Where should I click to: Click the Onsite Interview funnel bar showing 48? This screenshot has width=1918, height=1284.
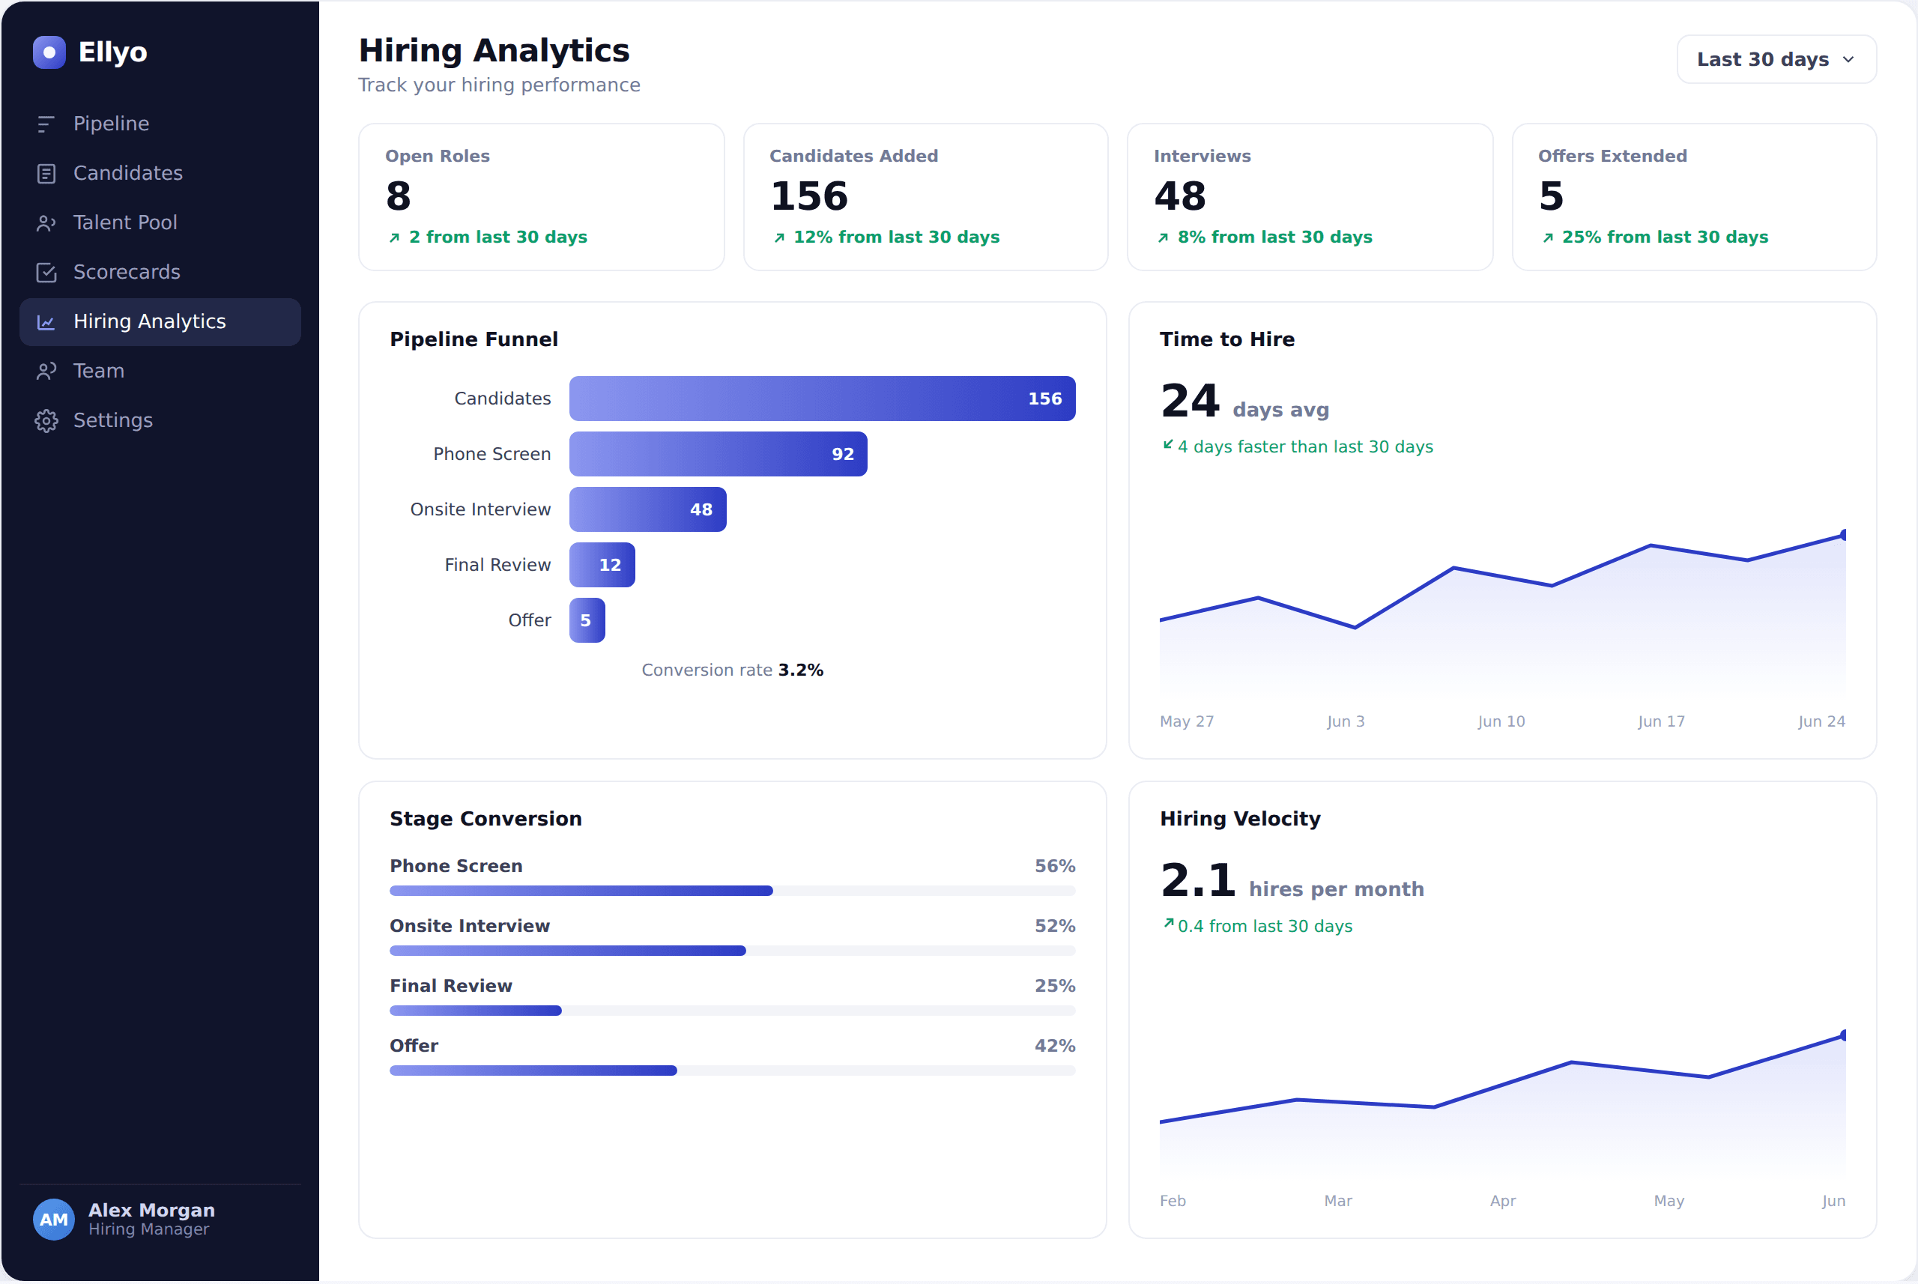click(648, 509)
